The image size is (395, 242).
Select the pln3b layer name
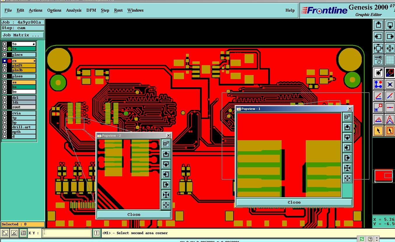pyautogui.click(x=24, y=70)
